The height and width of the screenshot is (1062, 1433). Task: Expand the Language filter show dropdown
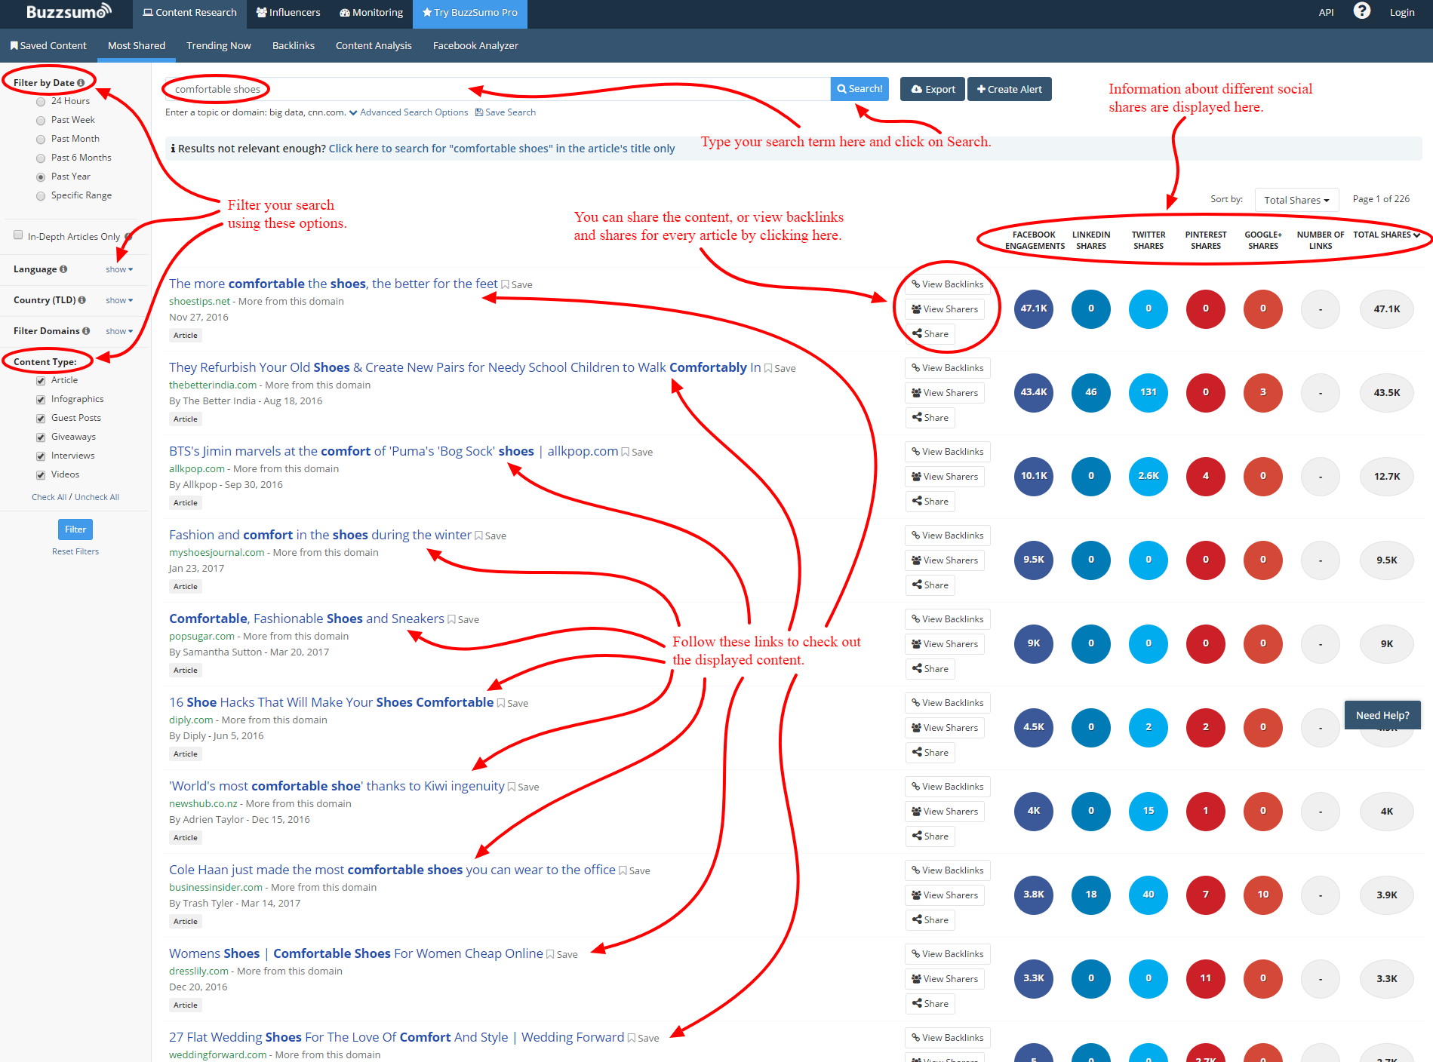119,269
